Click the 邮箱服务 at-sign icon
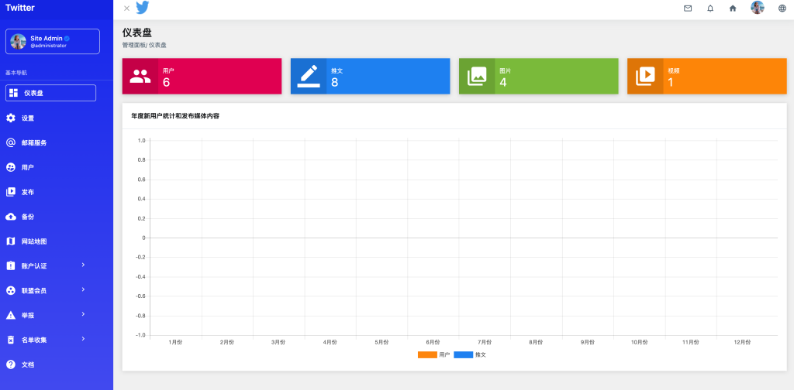Viewport: 794px width, 390px height. pyautogui.click(x=11, y=142)
